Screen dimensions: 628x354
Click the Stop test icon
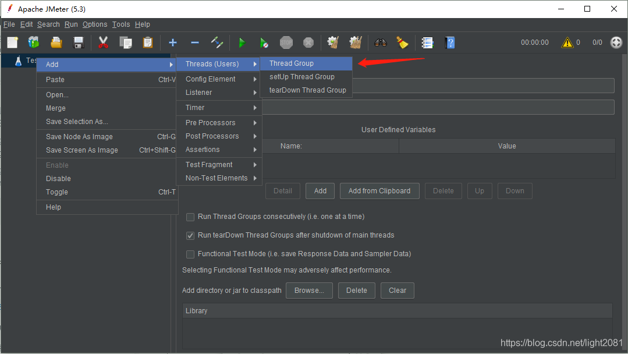[286, 43]
